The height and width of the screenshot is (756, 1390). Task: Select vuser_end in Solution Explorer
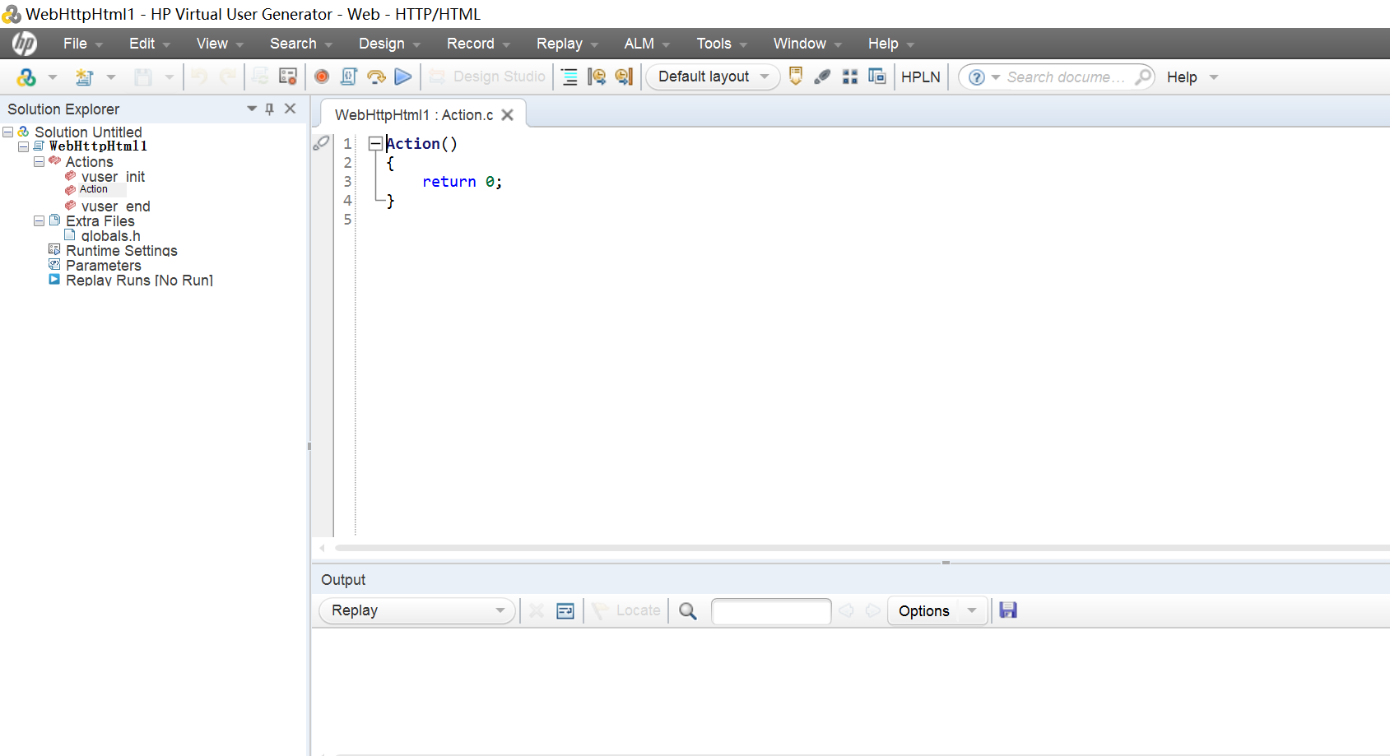115,206
